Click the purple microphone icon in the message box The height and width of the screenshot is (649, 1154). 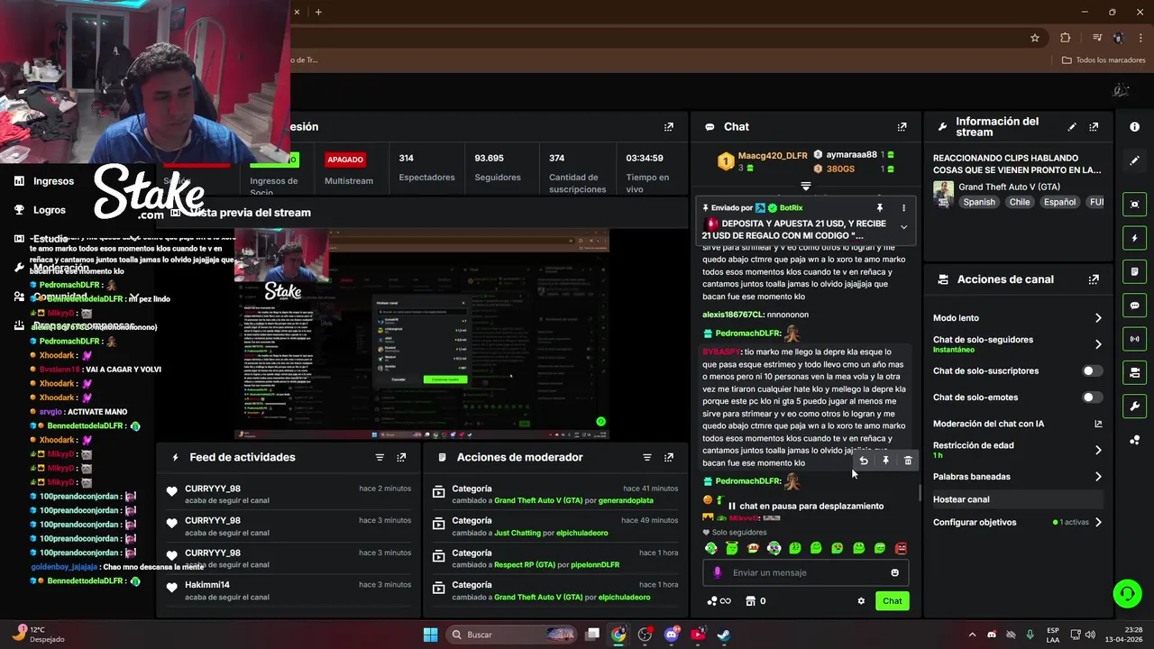tap(718, 572)
